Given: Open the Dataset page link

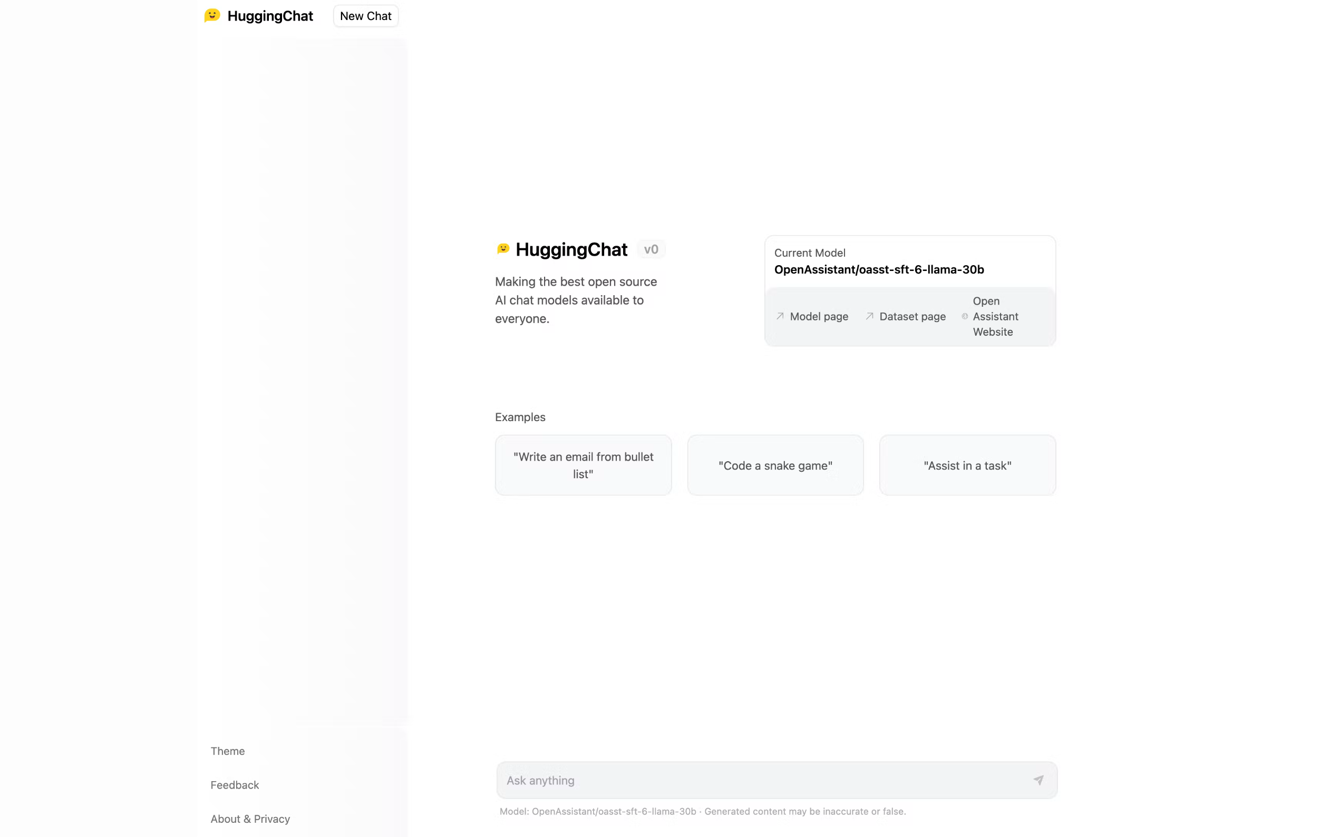Looking at the screenshot, I should pos(912,317).
